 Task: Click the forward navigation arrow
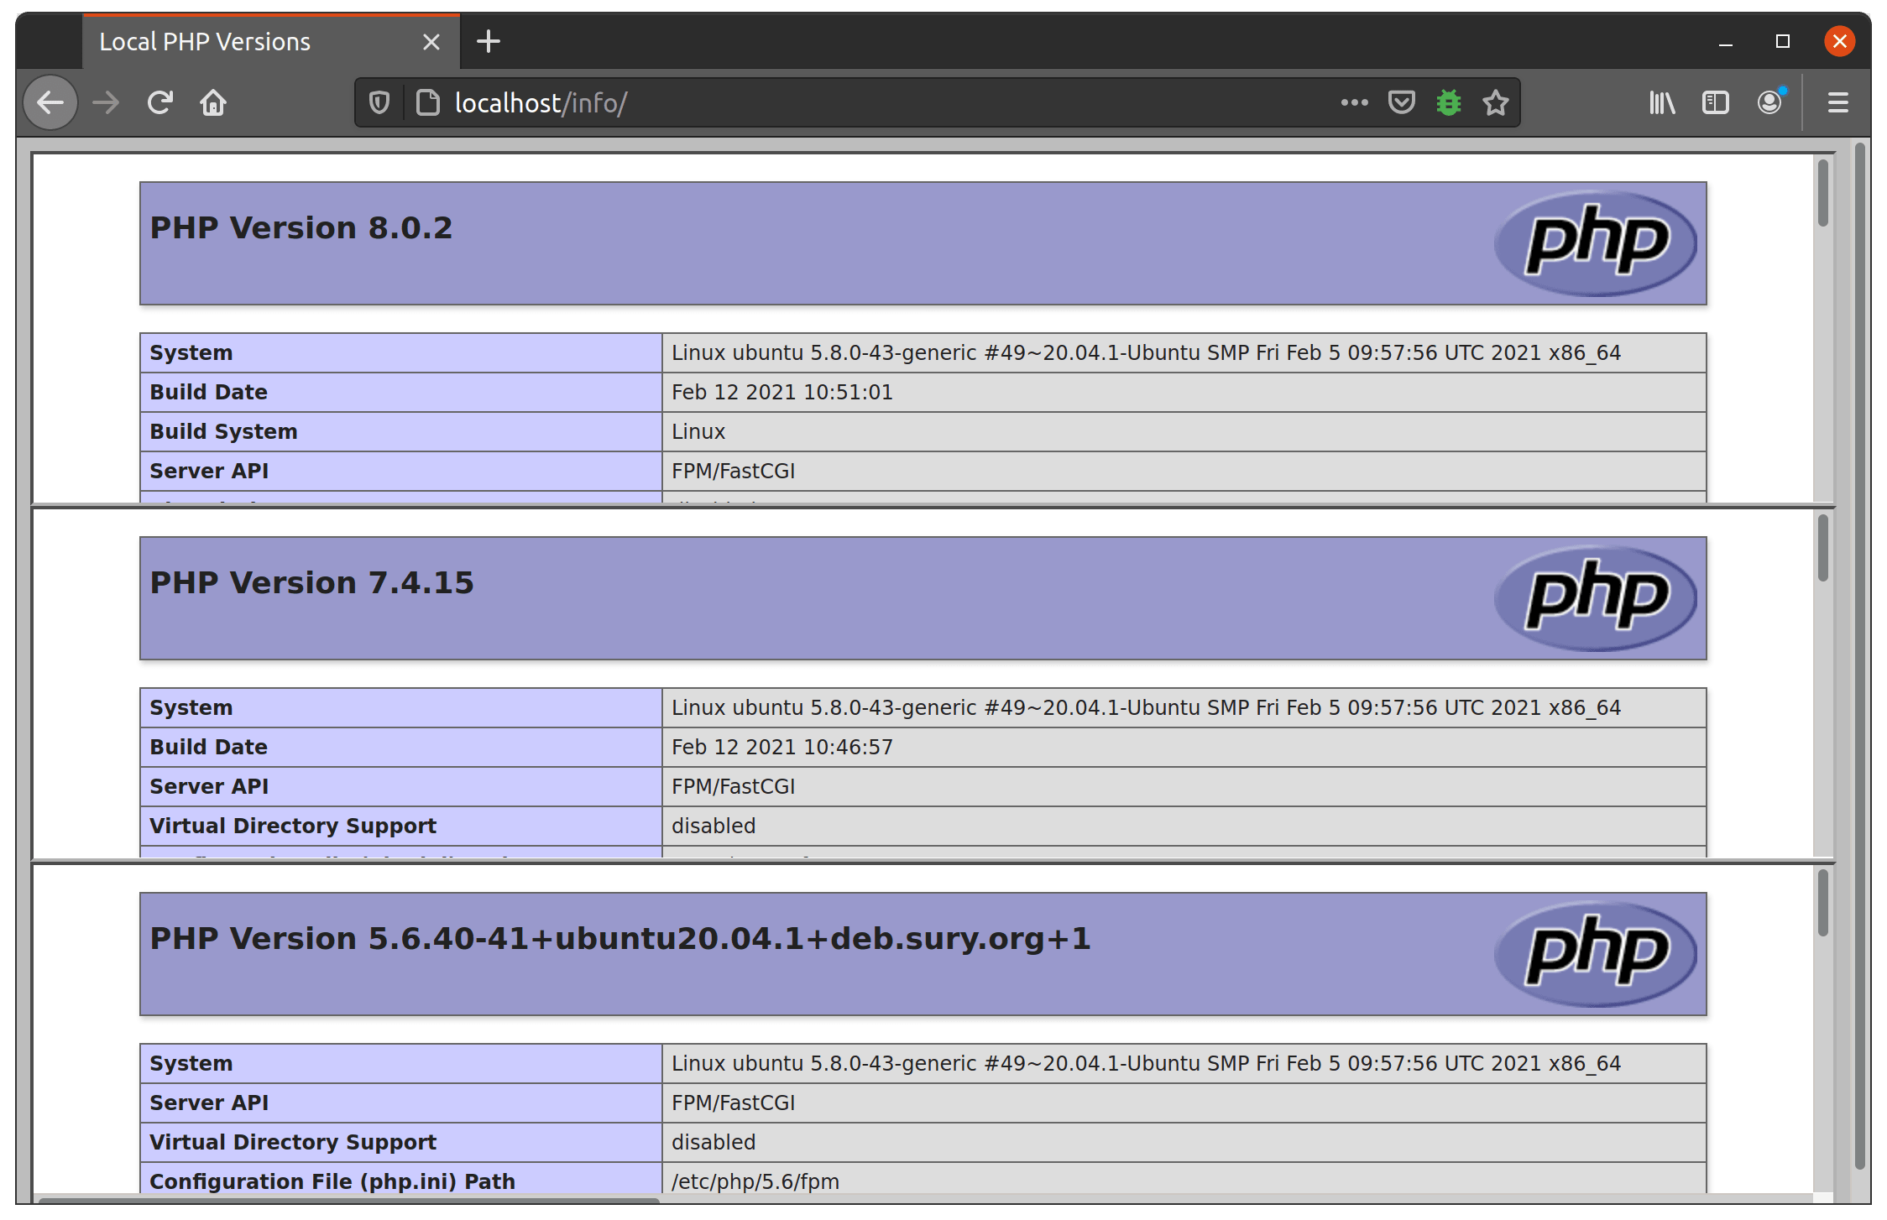pos(106,102)
